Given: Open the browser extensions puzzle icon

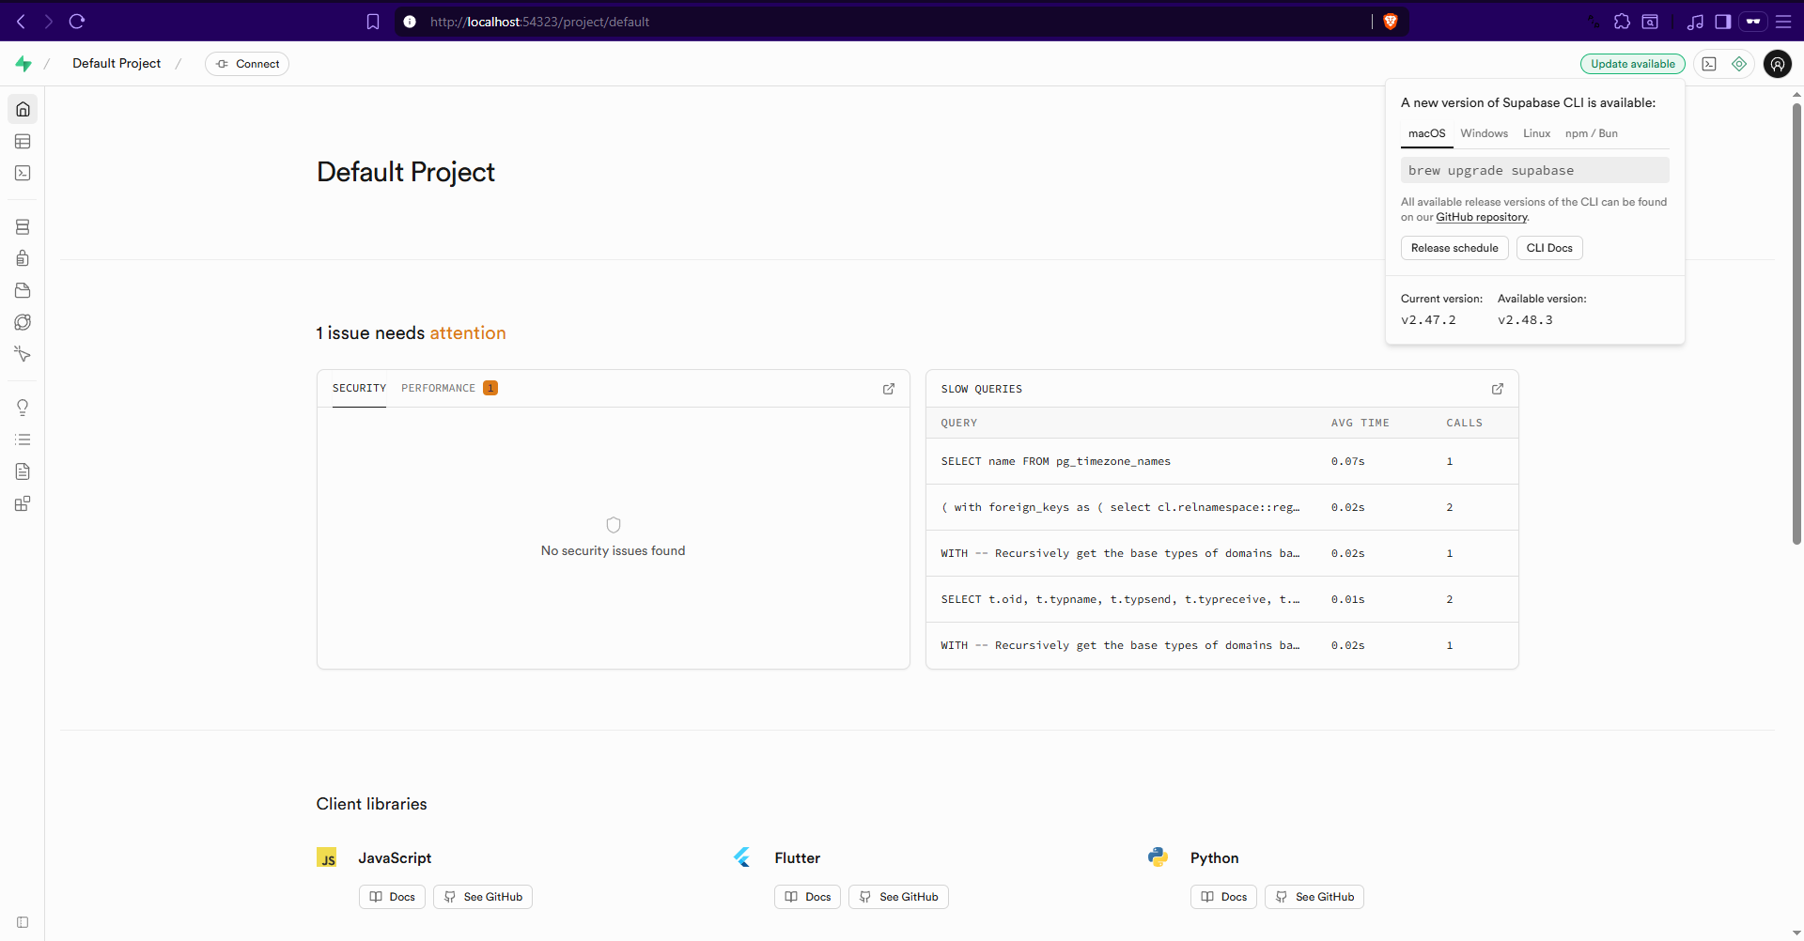Looking at the screenshot, I should [x=1622, y=22].
